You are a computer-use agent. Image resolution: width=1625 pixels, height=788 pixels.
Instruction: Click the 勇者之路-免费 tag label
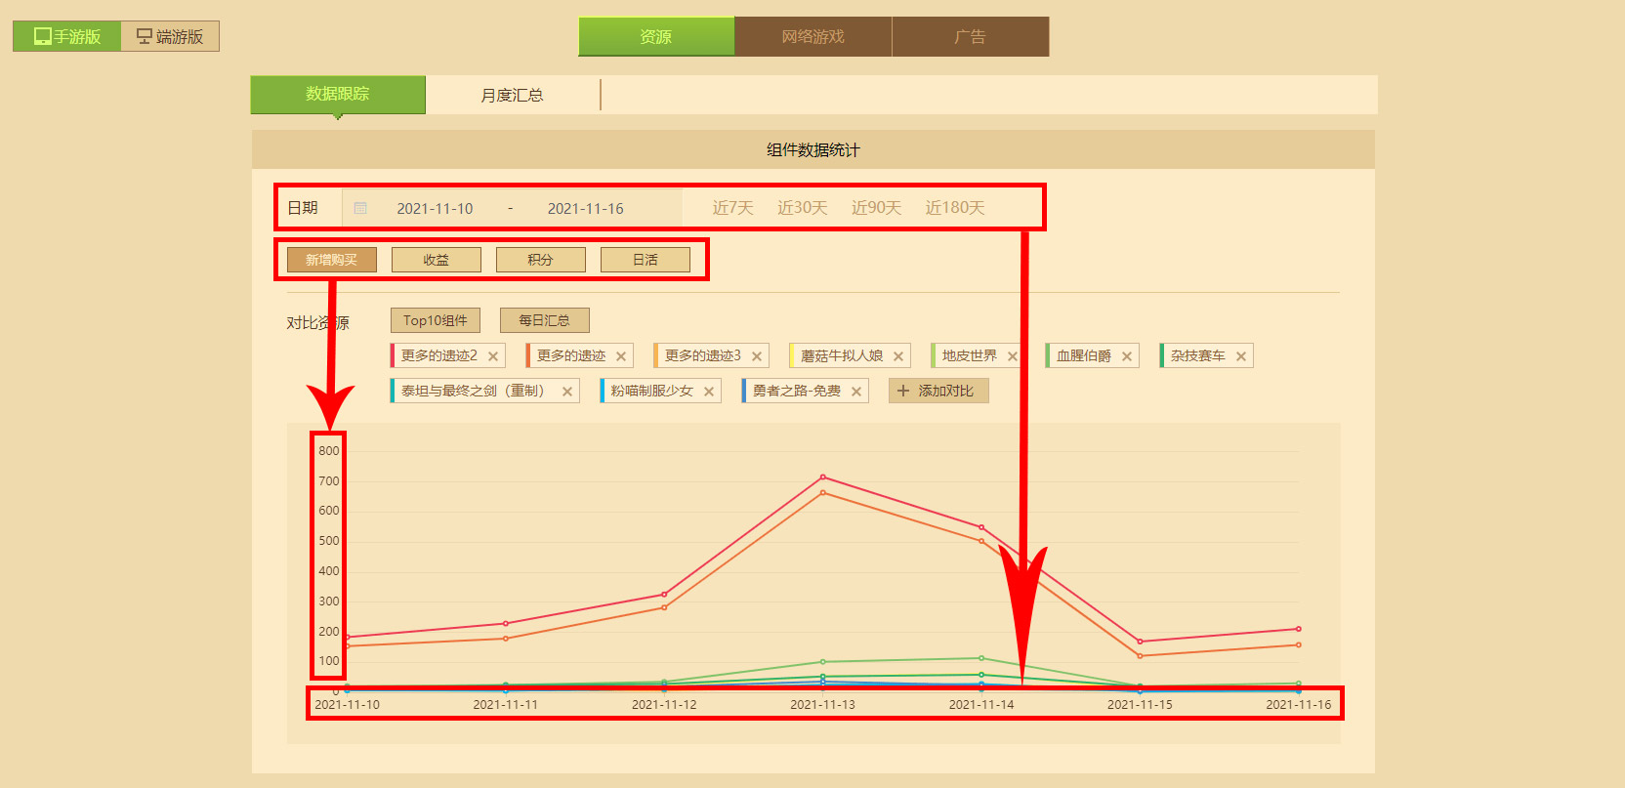797,391
